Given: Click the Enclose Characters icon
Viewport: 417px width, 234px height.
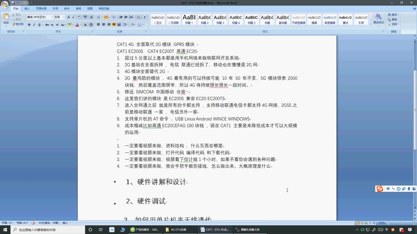Looking at the screenshot, I should [x=91, y=25].
